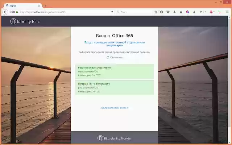The height and width of the screenshot is (145, 232).
Task: Click the paper plane send icon in toolbar
Action: click(194, 12)
